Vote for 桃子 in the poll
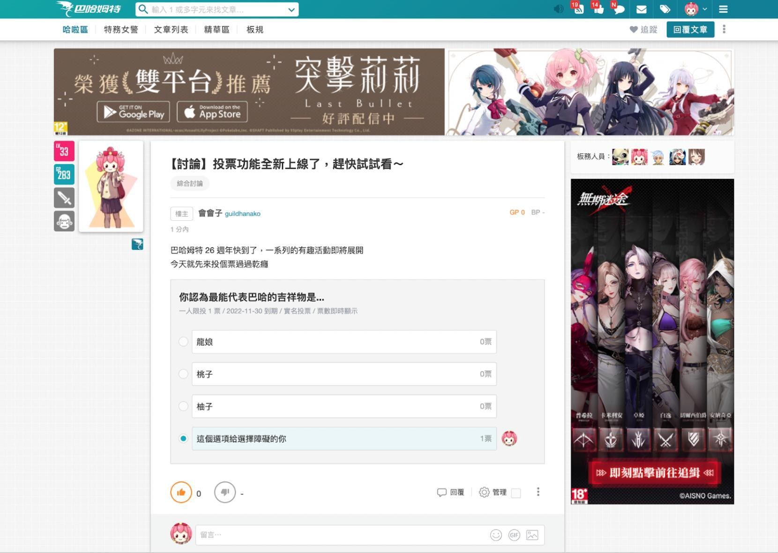Viewport: 778px width, 553px height. [x=183, y=374]
